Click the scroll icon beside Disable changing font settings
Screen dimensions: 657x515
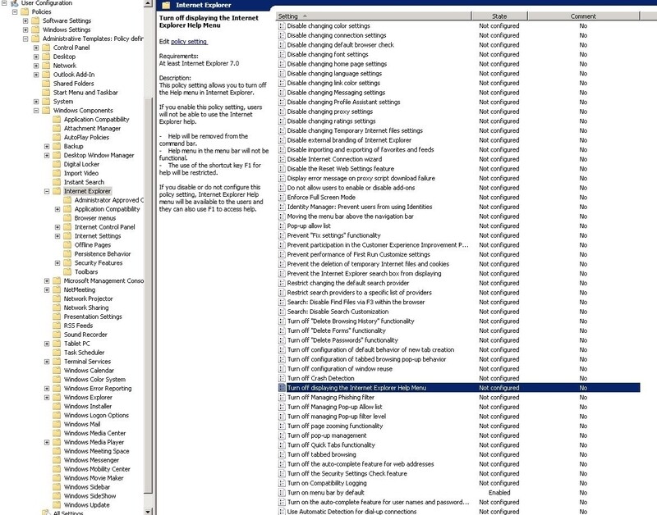[x=282, y=52]
